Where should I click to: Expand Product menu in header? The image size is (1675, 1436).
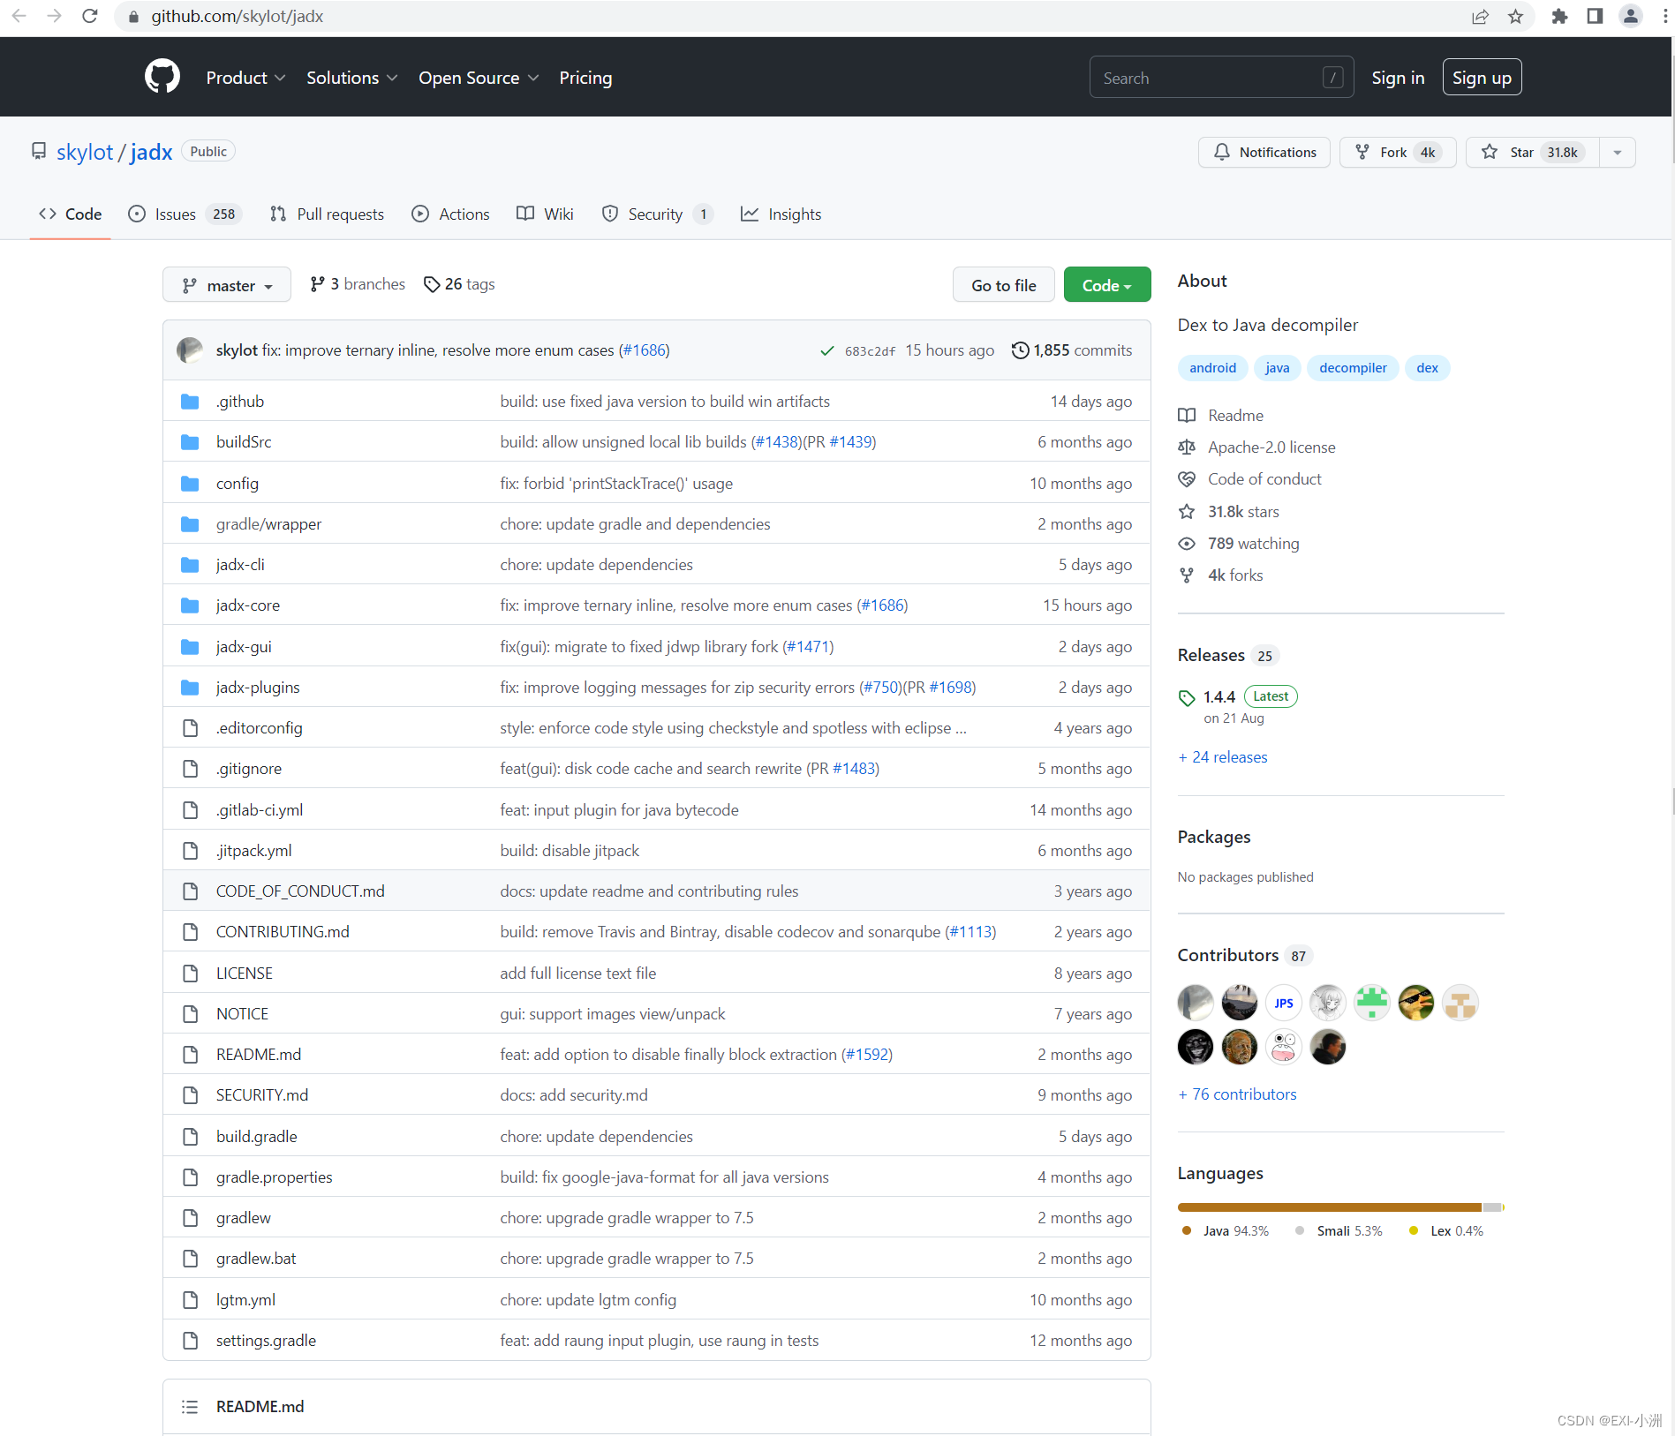[x=245, y=78]
